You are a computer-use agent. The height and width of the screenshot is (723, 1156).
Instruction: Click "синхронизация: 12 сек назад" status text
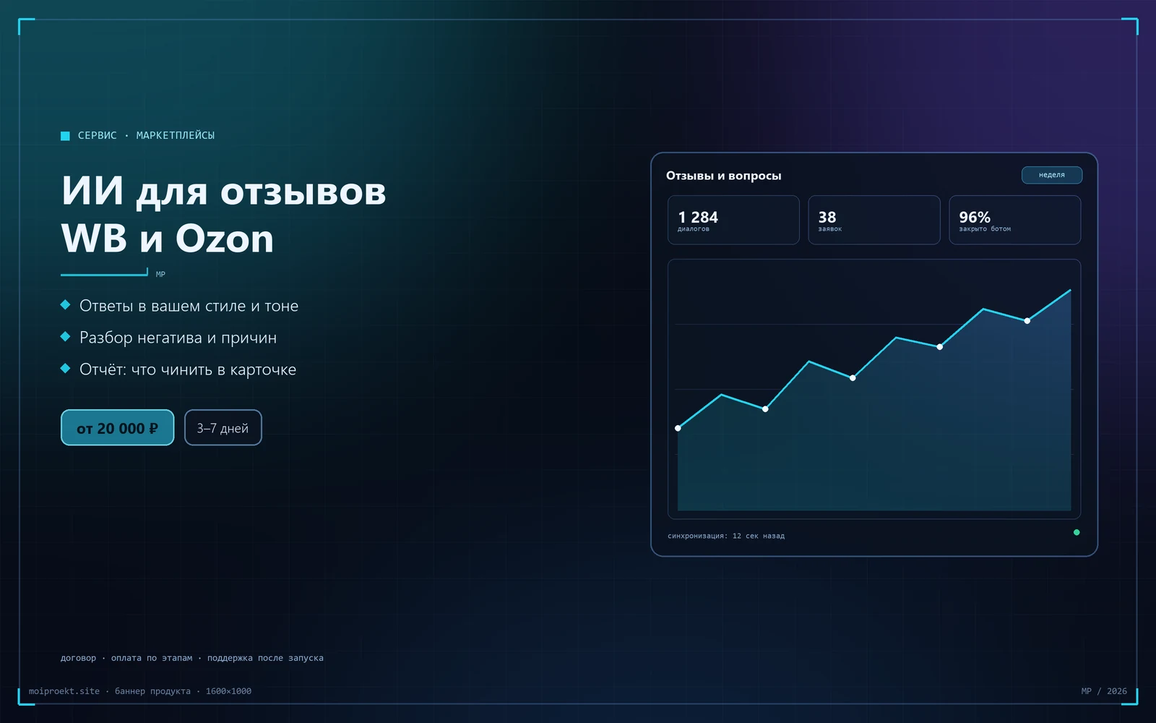[x=726, y=536]
